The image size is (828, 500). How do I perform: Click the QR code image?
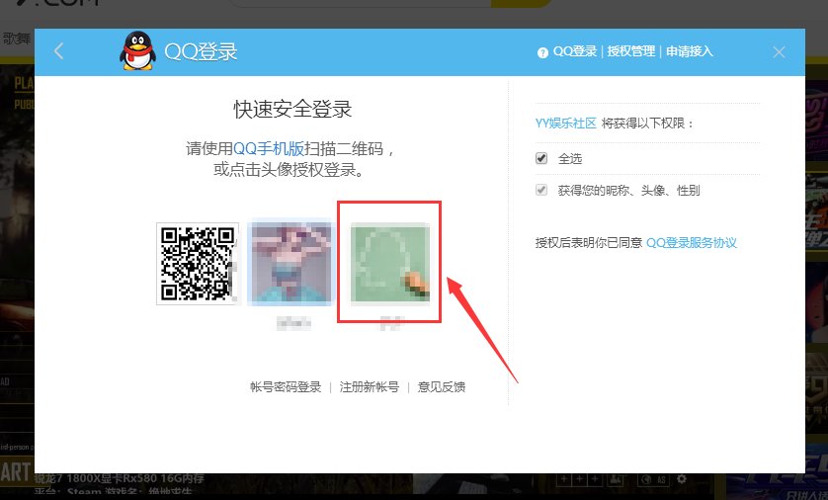pyautogui.click(x=197, y=264)
